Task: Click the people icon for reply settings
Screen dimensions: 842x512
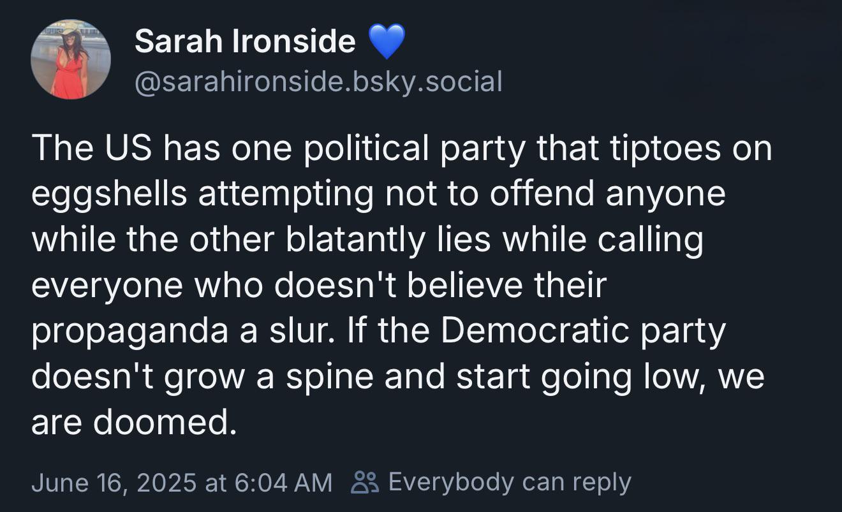Action: pos(366,481)
